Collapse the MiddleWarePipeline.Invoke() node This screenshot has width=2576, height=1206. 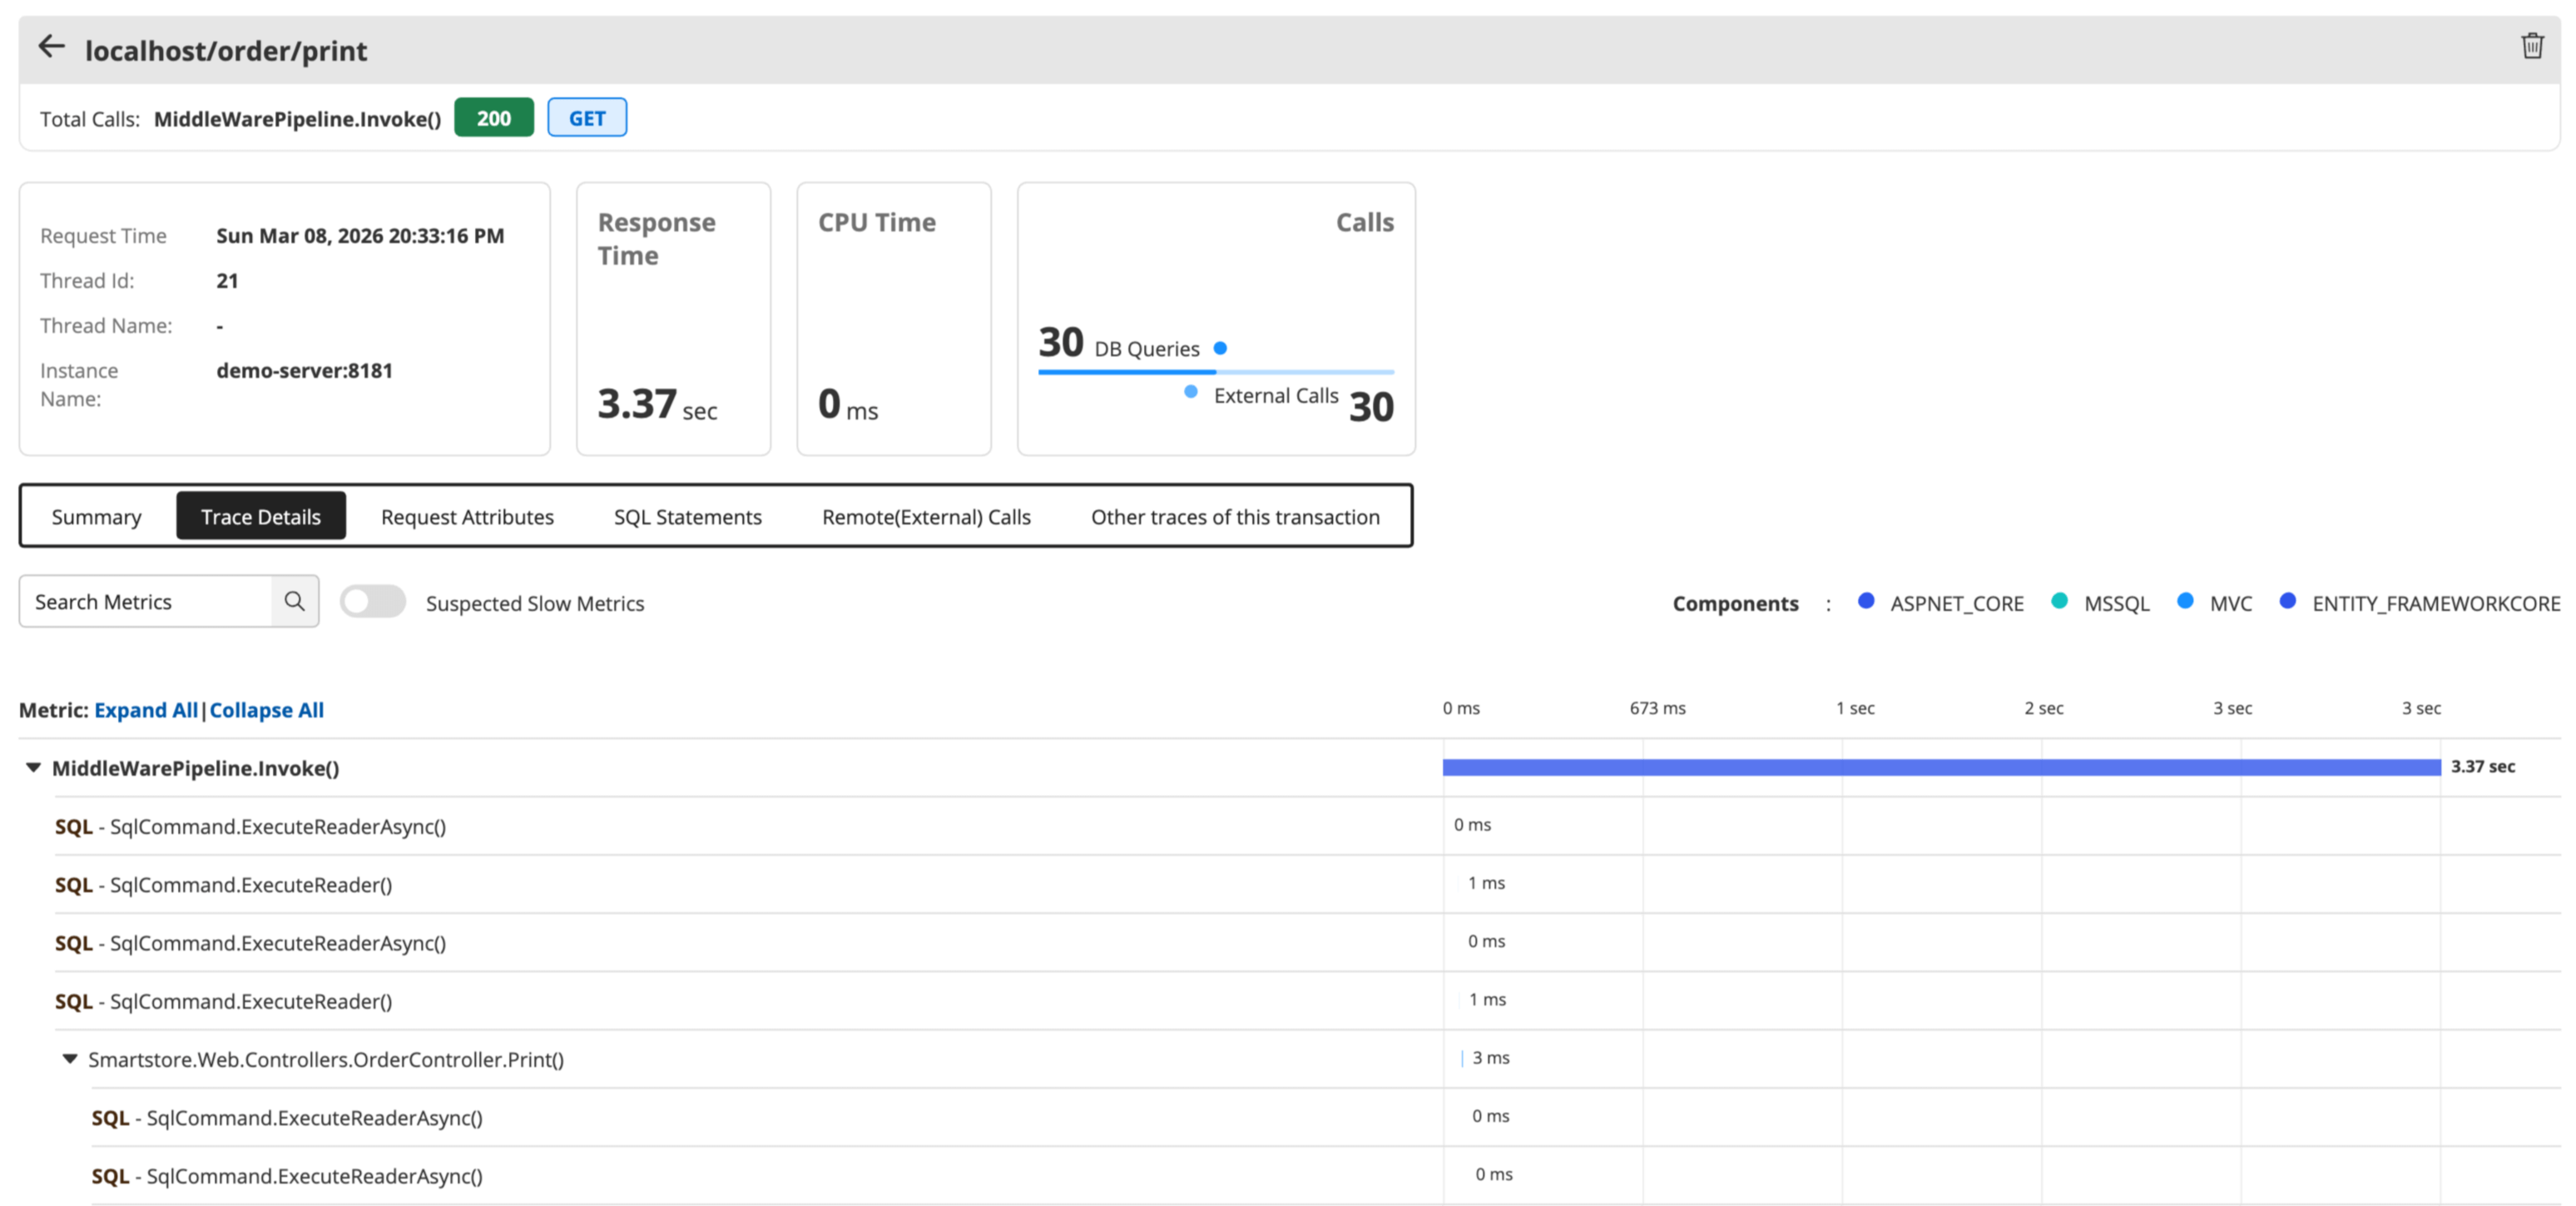pyautogui.click(x=33, y=767)
